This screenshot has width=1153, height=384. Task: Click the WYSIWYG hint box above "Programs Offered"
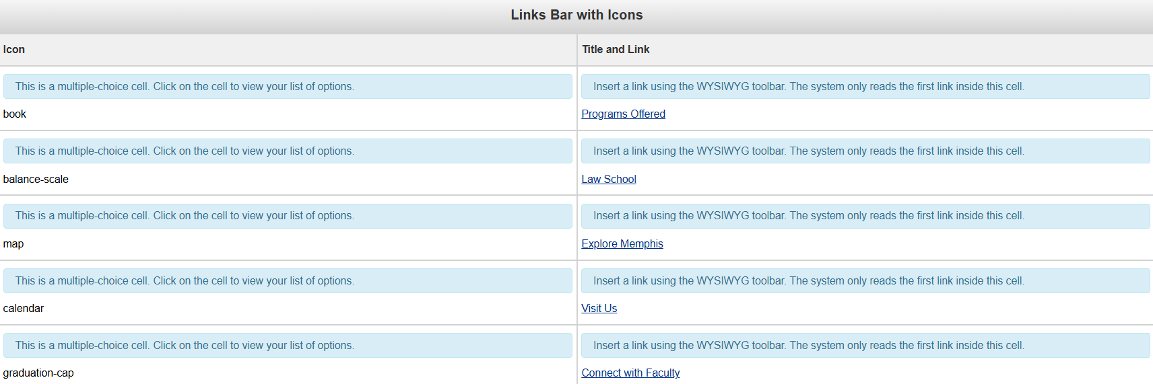[865, 87]
